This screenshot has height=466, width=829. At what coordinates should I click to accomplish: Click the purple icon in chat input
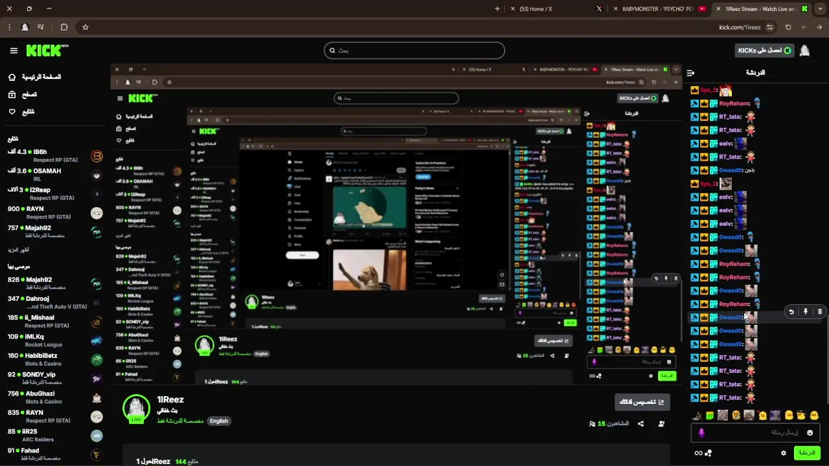click(x=701, y=432)
